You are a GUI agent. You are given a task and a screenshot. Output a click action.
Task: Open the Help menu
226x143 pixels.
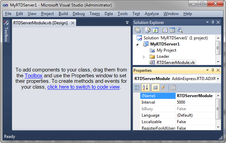coord(188,14)
